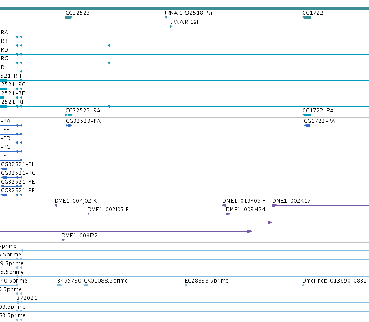The image size is (369, 322).
Task: Click the DME1-019P06.F arrow glyph
Action: [x=224, y=205]
